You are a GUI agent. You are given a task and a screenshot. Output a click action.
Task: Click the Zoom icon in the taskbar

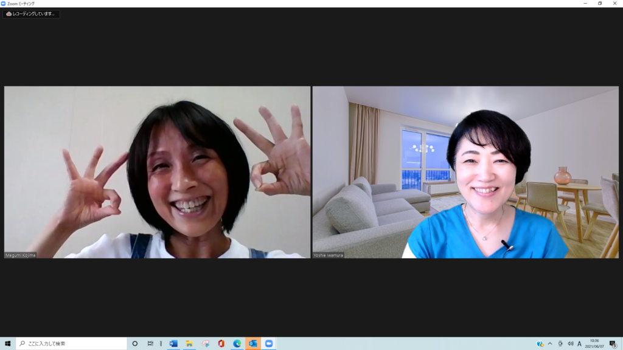pos(269,343)
